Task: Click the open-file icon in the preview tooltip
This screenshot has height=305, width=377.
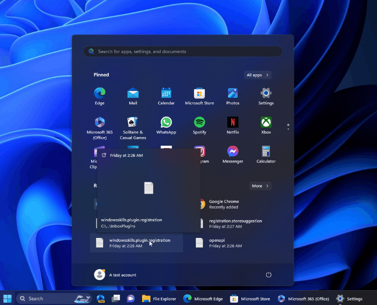Action: [x=104, y=155]
